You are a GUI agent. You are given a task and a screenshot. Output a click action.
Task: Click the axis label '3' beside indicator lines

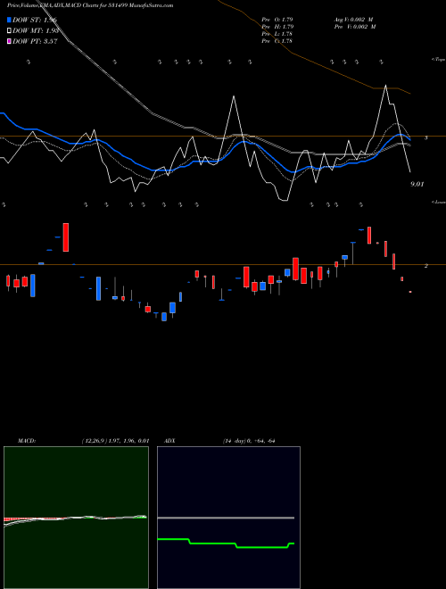coord(425,137)
